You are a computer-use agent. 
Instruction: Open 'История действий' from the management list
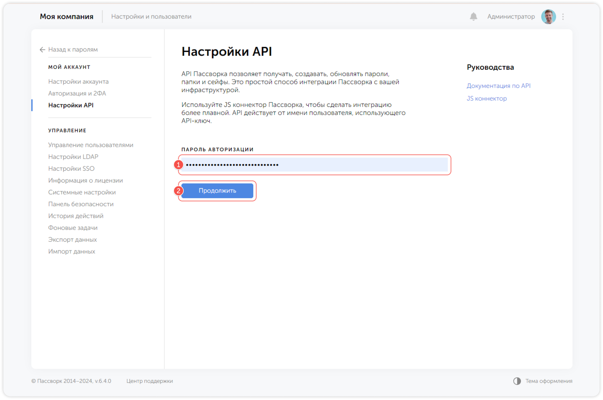[x=76, y=216]
